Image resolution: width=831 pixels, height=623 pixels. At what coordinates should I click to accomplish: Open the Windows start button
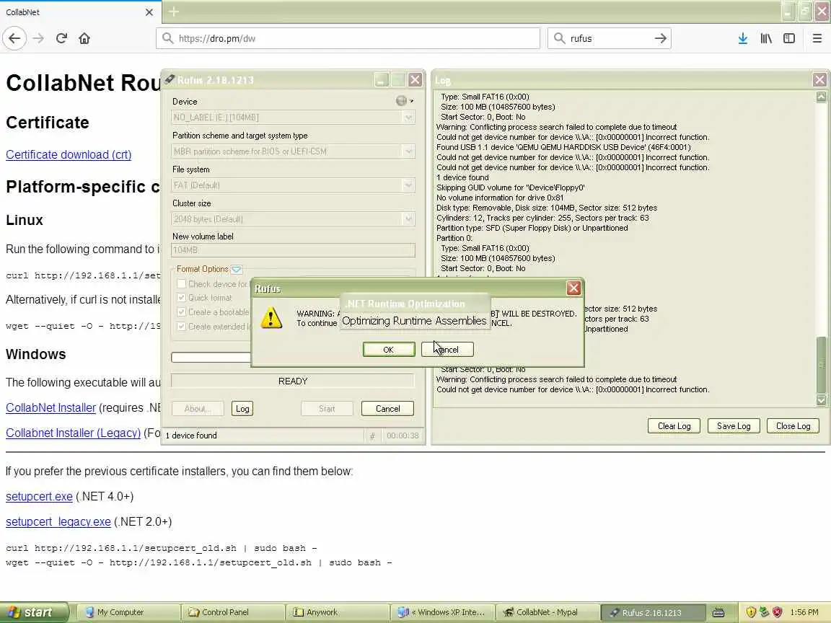(x=34, y=612)
